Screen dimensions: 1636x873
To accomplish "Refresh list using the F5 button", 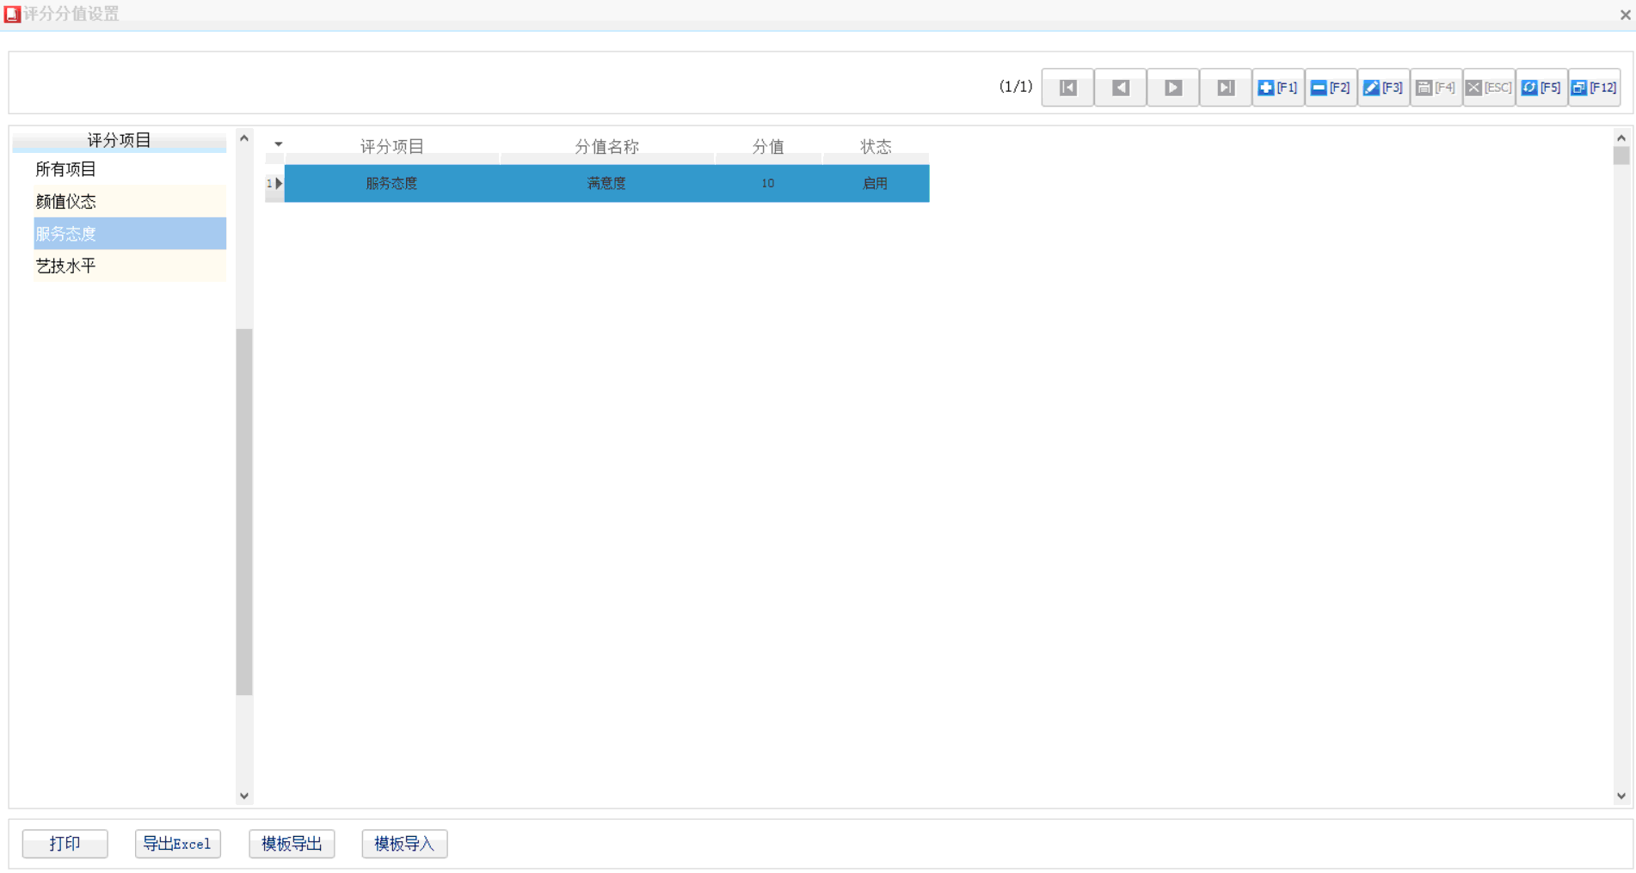I will [x=1541, y=88].
